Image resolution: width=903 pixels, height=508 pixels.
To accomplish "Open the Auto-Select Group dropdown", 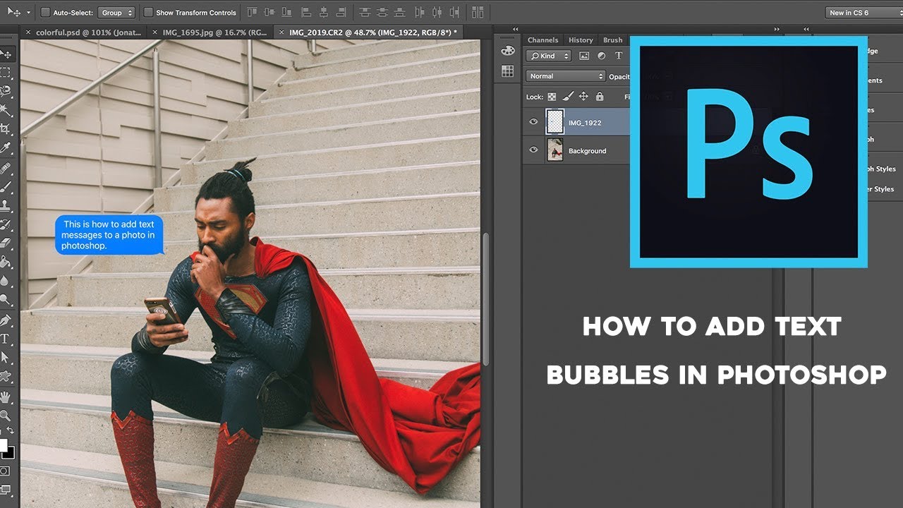I will click(x=116, y=13).
